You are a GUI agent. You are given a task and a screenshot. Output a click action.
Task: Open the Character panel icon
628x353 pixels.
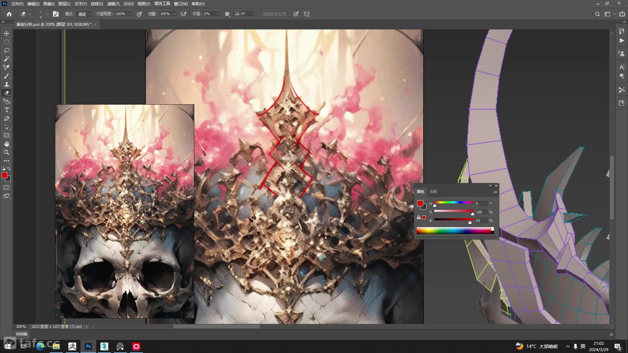point(622,67)
